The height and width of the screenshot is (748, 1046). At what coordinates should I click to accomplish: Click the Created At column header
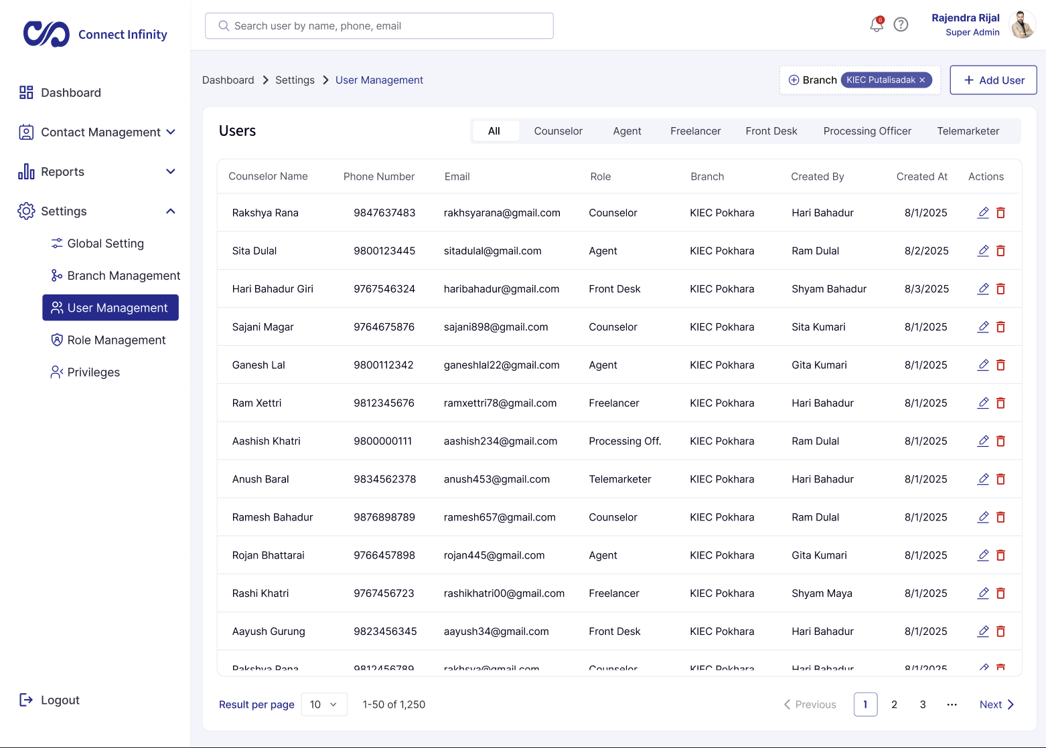(921, 177)
